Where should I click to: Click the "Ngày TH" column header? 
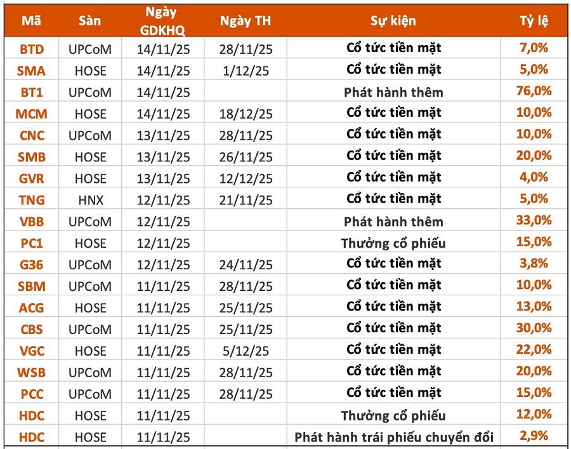pyautogui.click(x=246, y=20)
